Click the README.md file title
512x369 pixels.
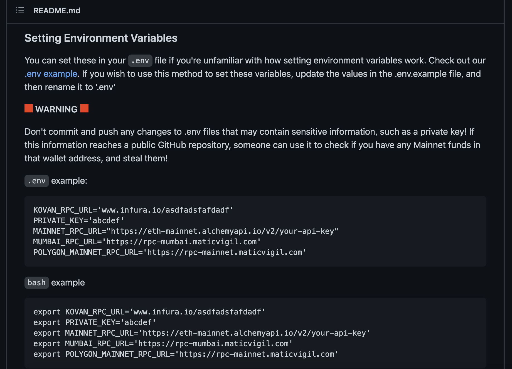pyautogui.click(x=57, y=11)
